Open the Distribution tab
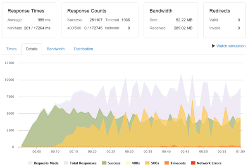Screen dimensions: 248x167 click(83, 49)
